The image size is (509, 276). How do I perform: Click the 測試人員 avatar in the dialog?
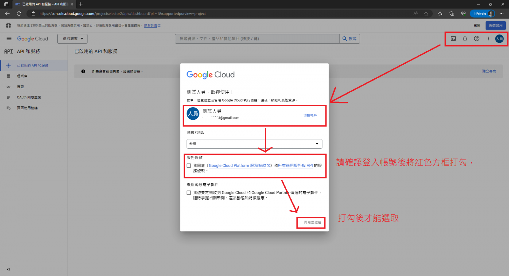point(193,114)
